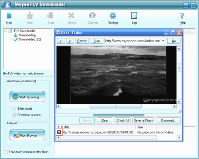Click the video preview area

coord(117,75)
